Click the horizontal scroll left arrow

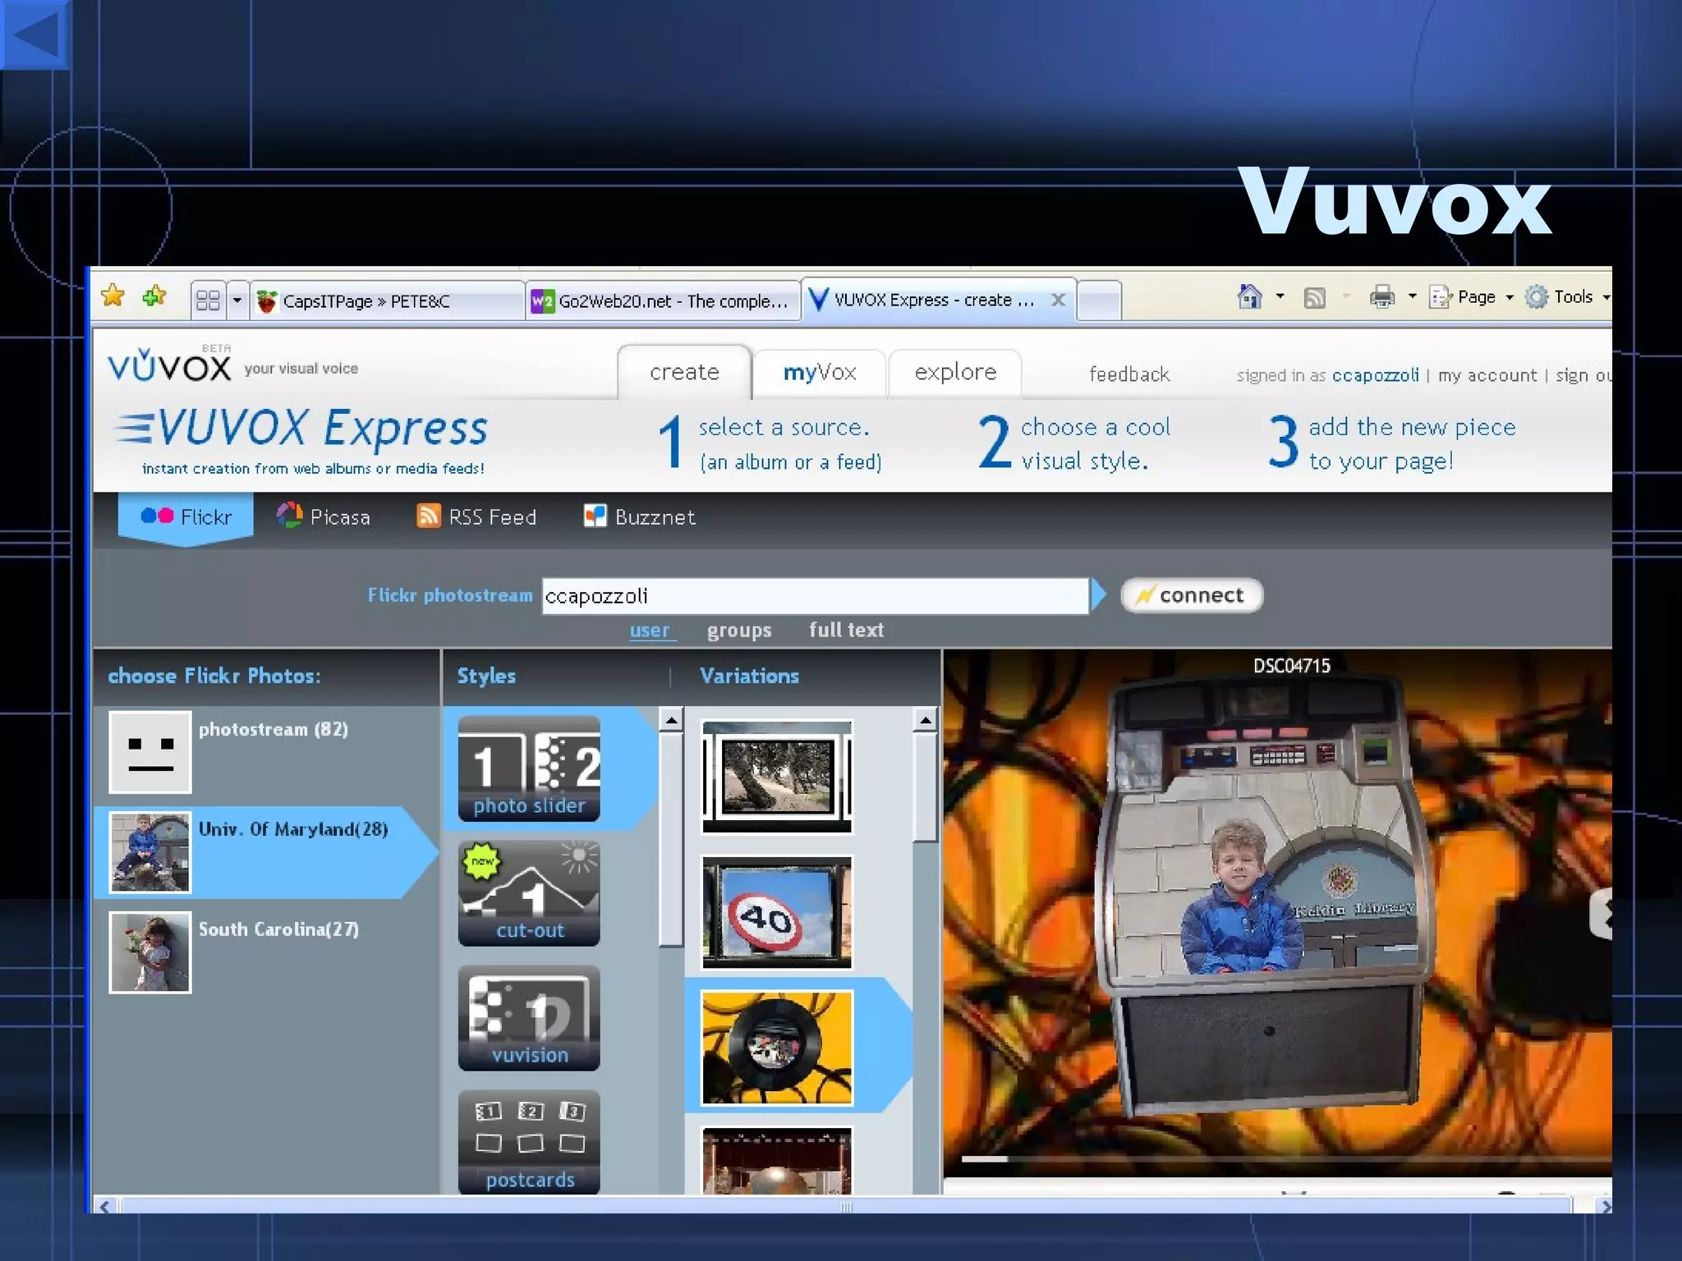click(x=104, y=1206)
